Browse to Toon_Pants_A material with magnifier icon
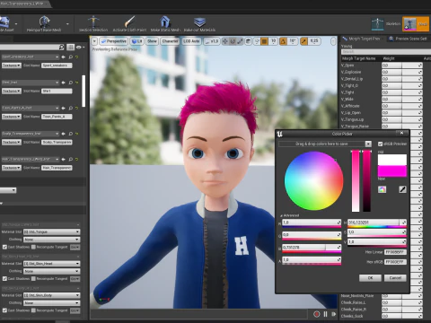The width and height of the screenshot is (431, 323). [71, 108]
